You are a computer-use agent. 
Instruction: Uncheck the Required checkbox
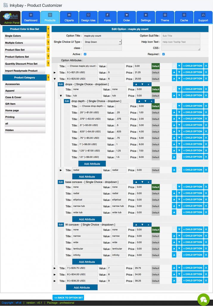click(x=164, y=54)
